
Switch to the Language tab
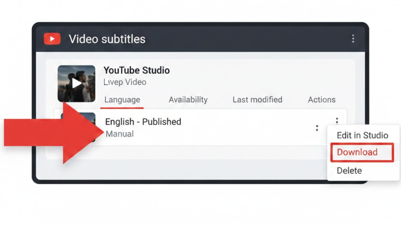(x=122, y=100)
